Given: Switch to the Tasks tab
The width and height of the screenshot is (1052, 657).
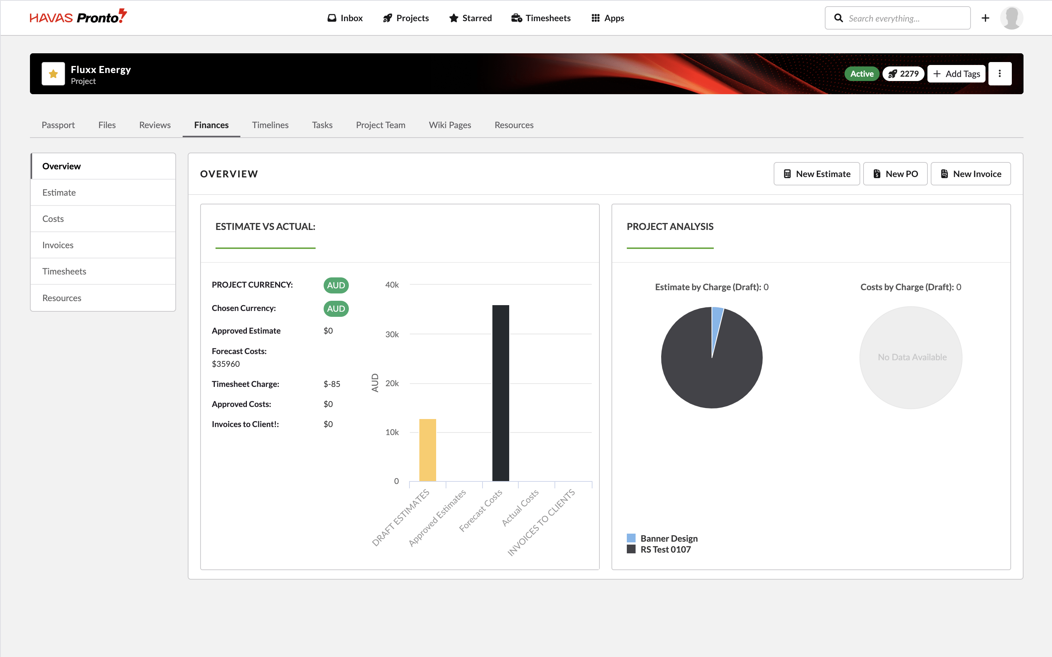Looking at the screenshot, I should pyautogui.click(x=322, y=125).
